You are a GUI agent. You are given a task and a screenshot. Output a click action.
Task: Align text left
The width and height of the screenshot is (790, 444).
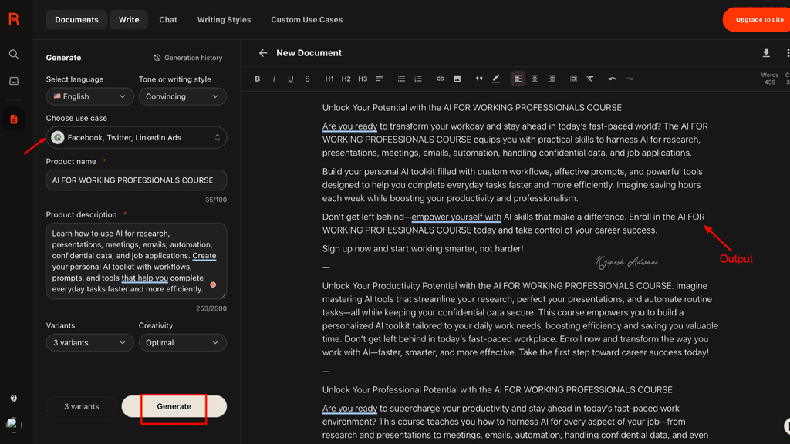click(518, 79)
